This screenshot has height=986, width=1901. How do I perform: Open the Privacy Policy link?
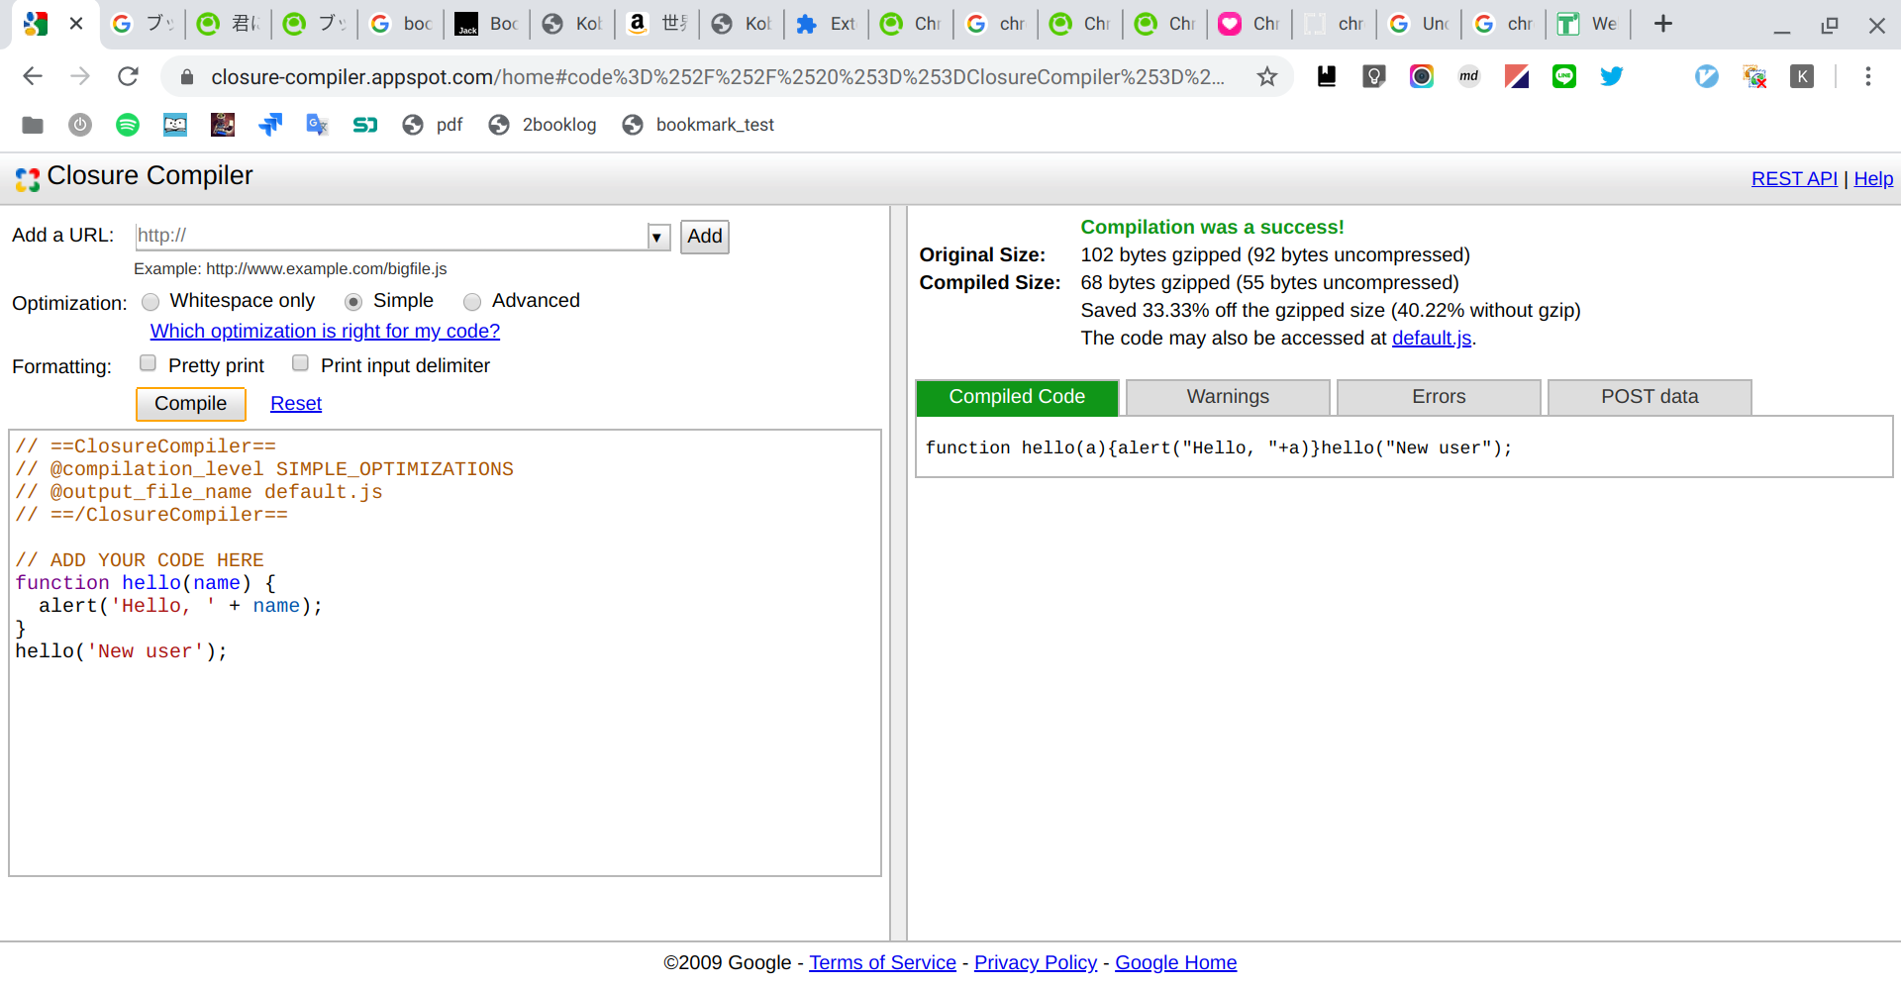click(x=1036, y=963)
